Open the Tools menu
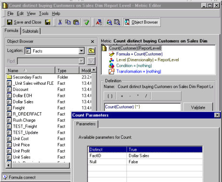This screenshot has height=182, width=222. [44, 13]
